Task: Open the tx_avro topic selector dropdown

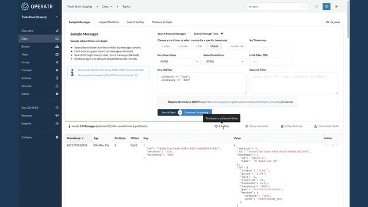Action: click(x=277, y=6)
